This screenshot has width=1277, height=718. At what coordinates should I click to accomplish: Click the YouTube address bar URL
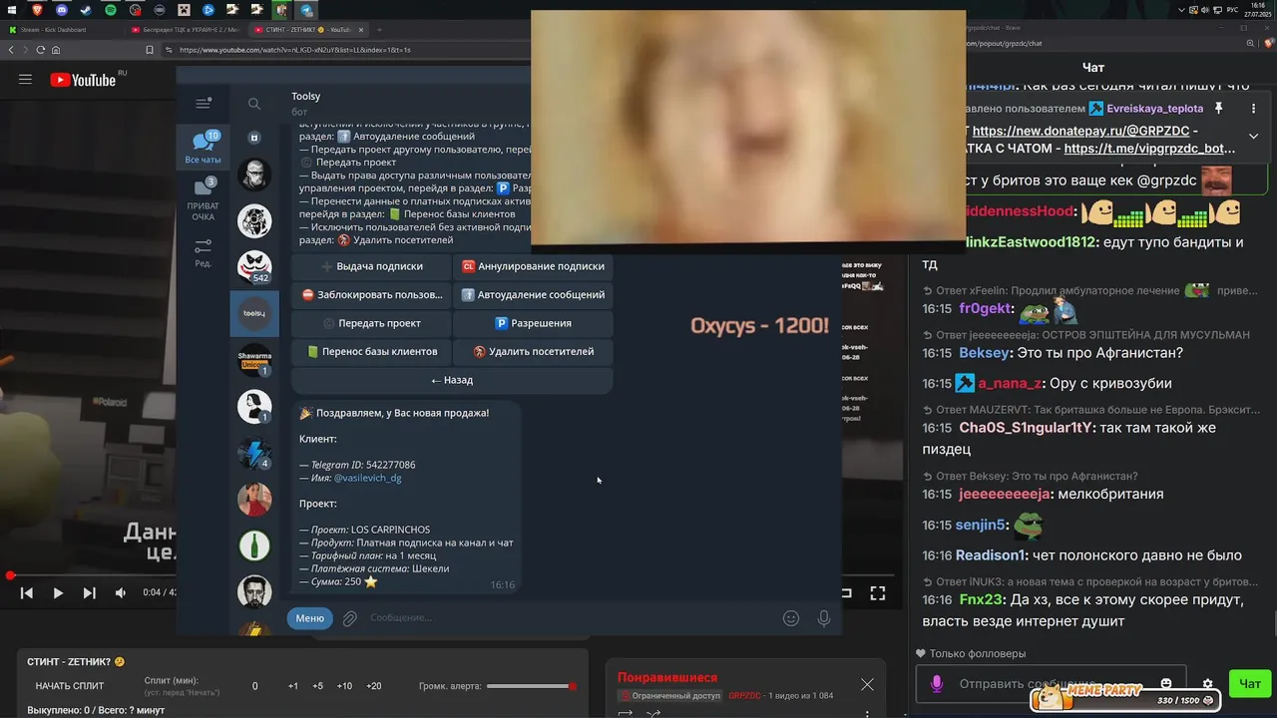point(295,50)
